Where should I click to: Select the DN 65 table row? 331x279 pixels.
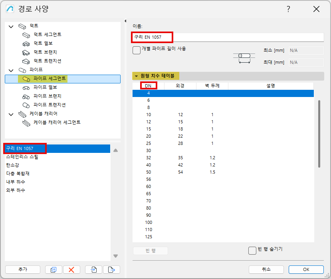(223, 194)
